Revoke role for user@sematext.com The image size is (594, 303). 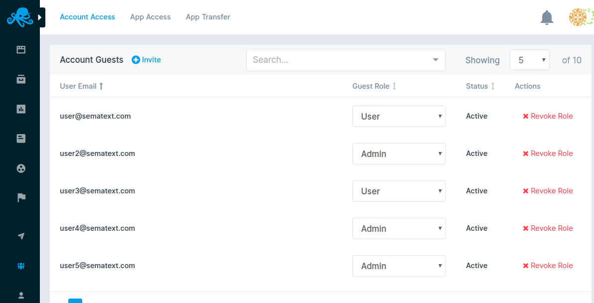pyautogui.click(x=548, y=116)
